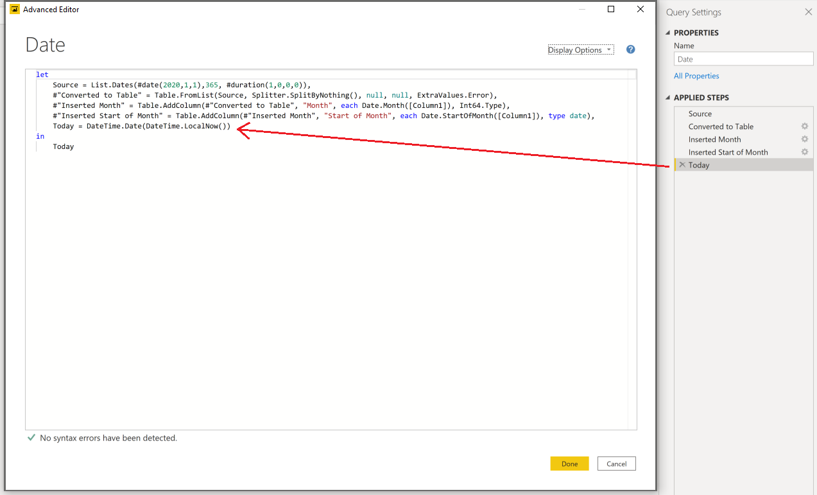Click the 'in' keyword in code

click(x=40, y=136)
